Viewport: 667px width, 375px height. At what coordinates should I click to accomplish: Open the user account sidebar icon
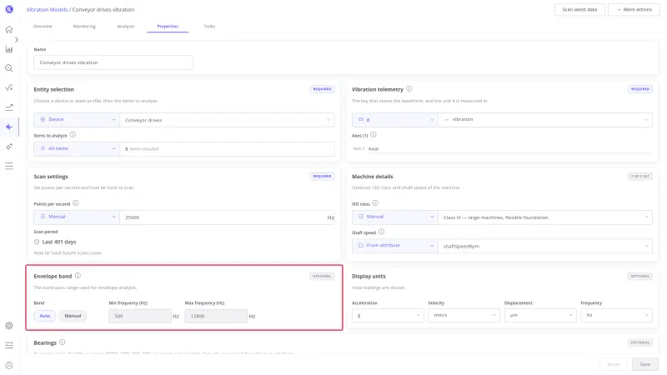click(x=9, y=365)
